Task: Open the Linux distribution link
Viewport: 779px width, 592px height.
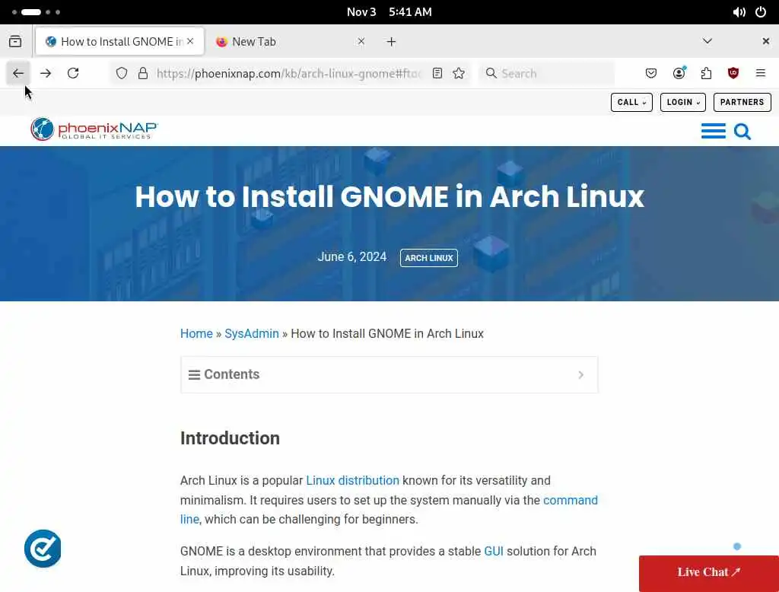Action: (x=352, y=481)
